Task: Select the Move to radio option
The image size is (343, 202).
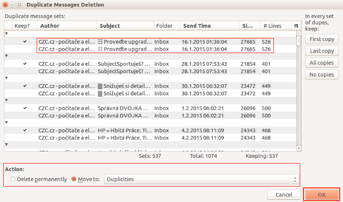Action: point(74,179)
